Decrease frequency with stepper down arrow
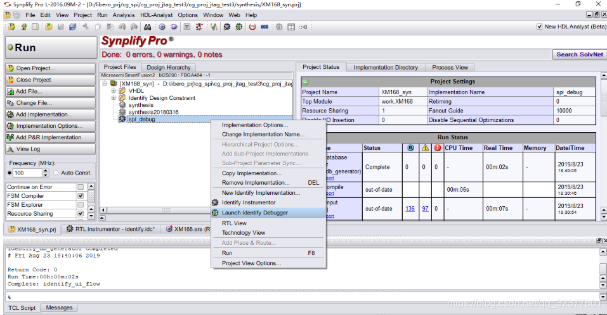607x315 pixels. click(45, 175)
